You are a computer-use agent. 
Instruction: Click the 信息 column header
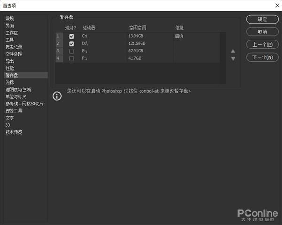point(180,28)
